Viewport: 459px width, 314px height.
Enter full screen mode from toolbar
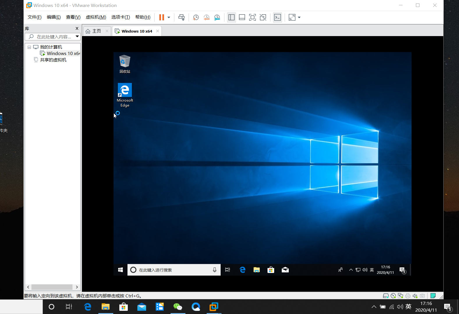tap(252, 17)
